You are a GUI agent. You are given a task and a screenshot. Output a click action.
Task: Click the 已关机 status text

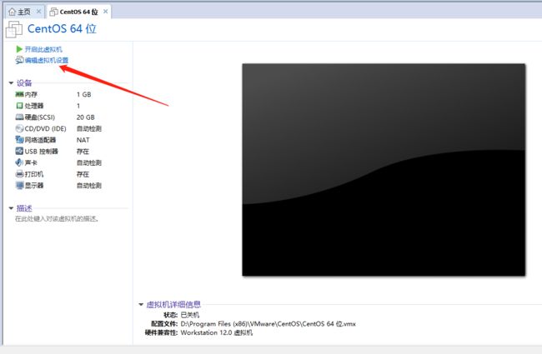click(190, 315)
